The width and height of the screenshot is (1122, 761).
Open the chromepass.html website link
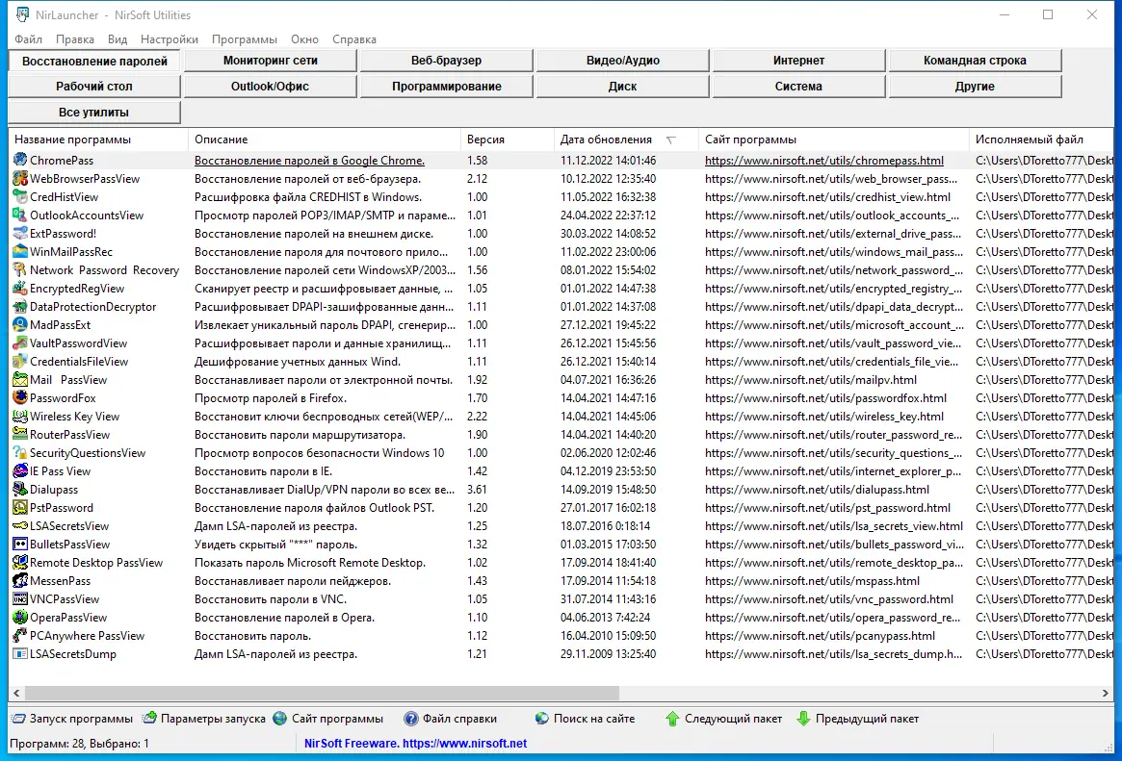[x=824, y=160]
